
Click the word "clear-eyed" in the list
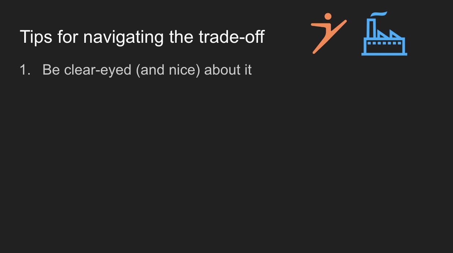point(97,69)
